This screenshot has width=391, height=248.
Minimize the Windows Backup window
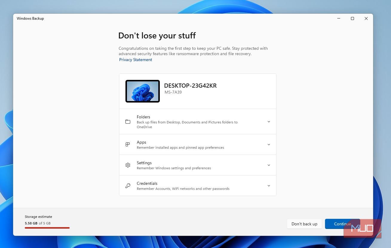339,18
